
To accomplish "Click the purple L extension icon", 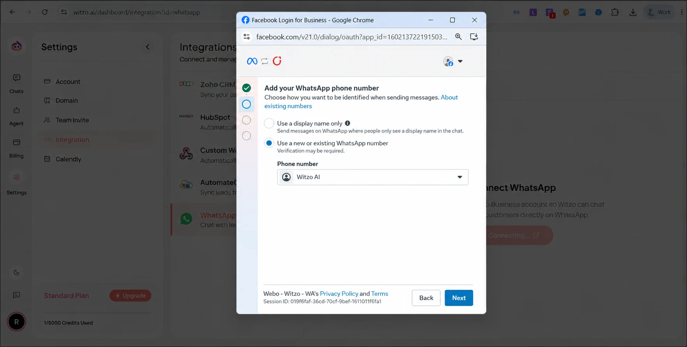I will [x=533, y=12].
